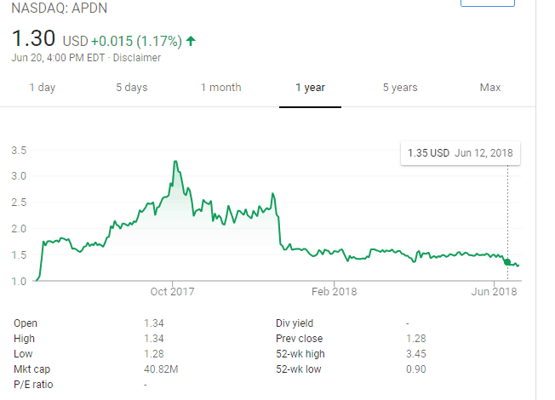555x400 pixels.
Task: Click the partially visible button at top right
Action: coord(487,3)
